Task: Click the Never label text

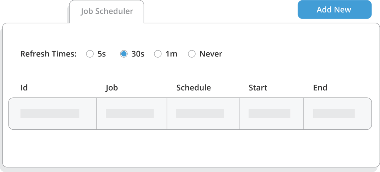Action: 211,54
